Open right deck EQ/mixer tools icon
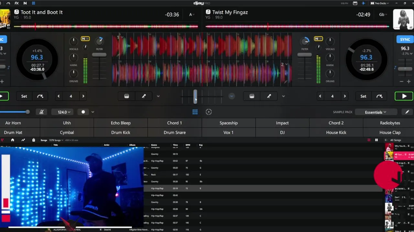Screen dimensions: 414x232 coord(252,96)
